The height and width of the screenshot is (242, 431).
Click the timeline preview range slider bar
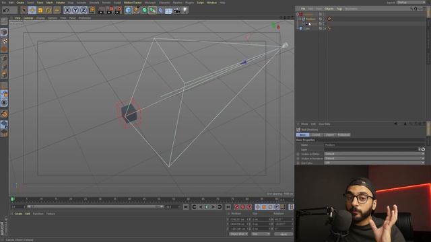click(96, 206)
